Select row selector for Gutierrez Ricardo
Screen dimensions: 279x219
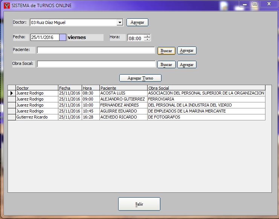12,117
